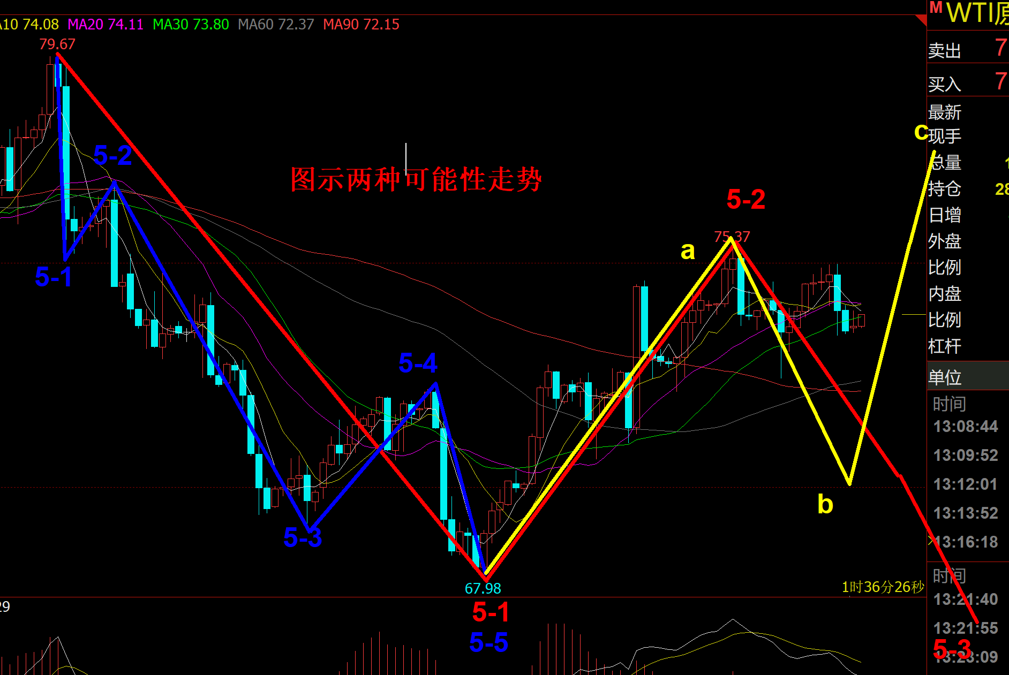1009x675 pixels.
Task: Click the 内盘 row in quote panel
Action: point(968,293)
